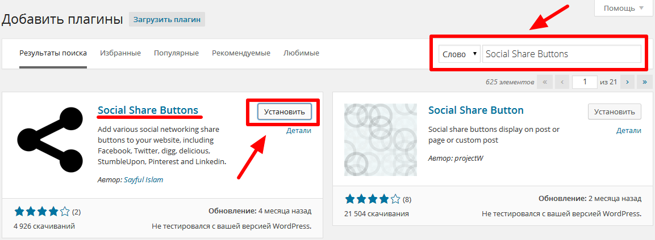The image size is (655, 240).
Task: Click the plugin search input field
Action: click(561, 54)
